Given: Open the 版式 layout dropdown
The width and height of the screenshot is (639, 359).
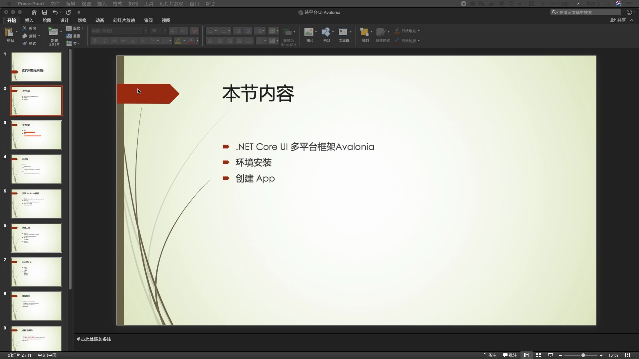Looking at the screenshot, I should (75, 28).
